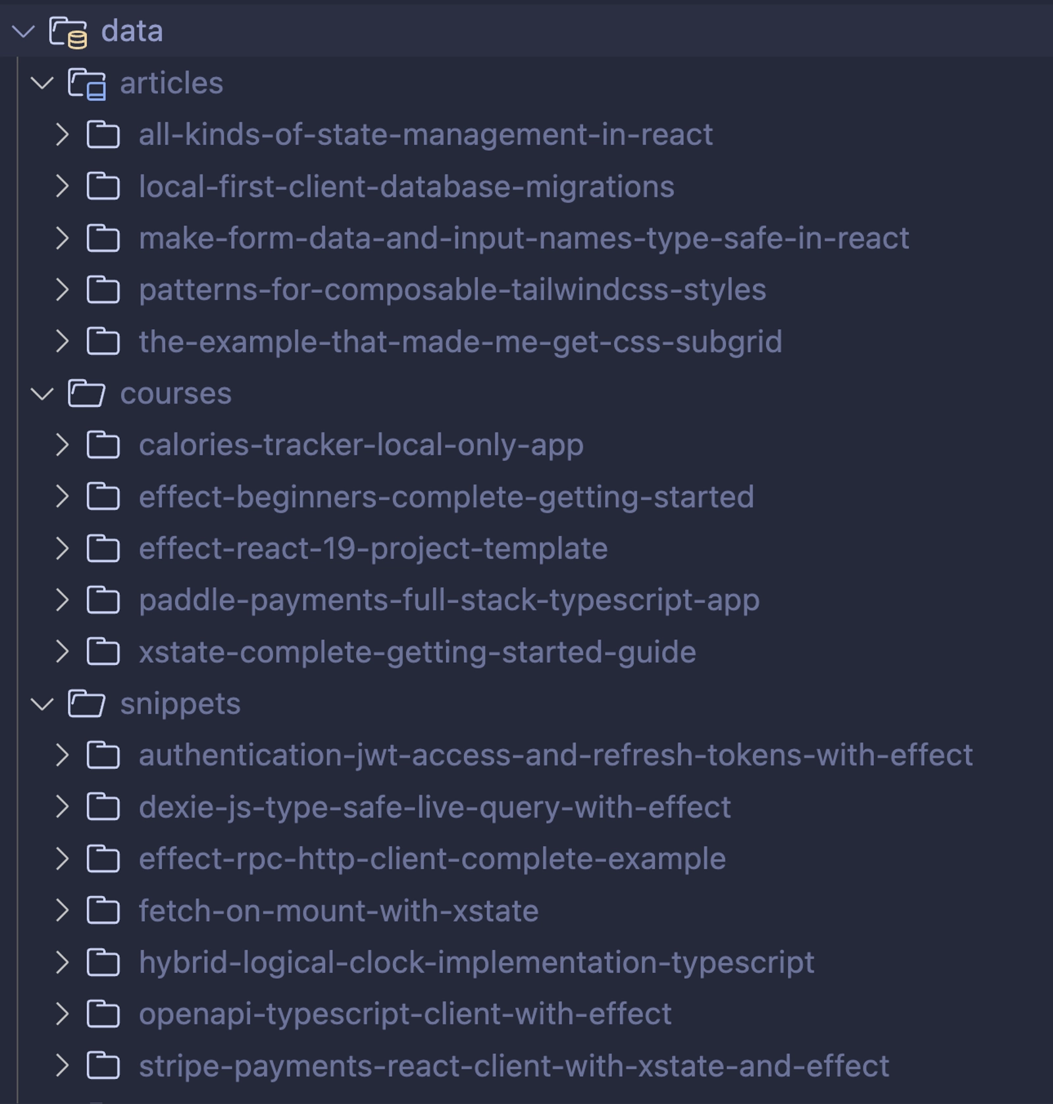Click folder icon beside the-example-that-made-me-get-css-subgrid
This screenshot has height=1104, width=1053.
(103, 342)
